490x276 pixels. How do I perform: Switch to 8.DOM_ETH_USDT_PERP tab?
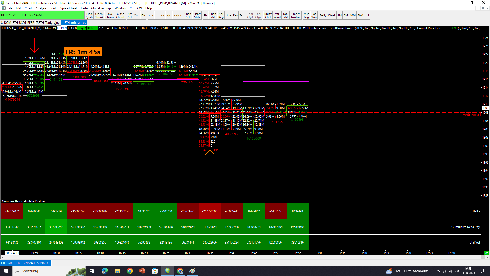[x=18, y=22]
